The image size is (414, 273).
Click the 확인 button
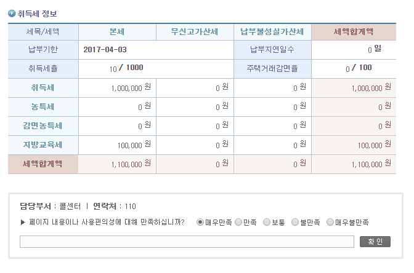[x=375, y=242]
